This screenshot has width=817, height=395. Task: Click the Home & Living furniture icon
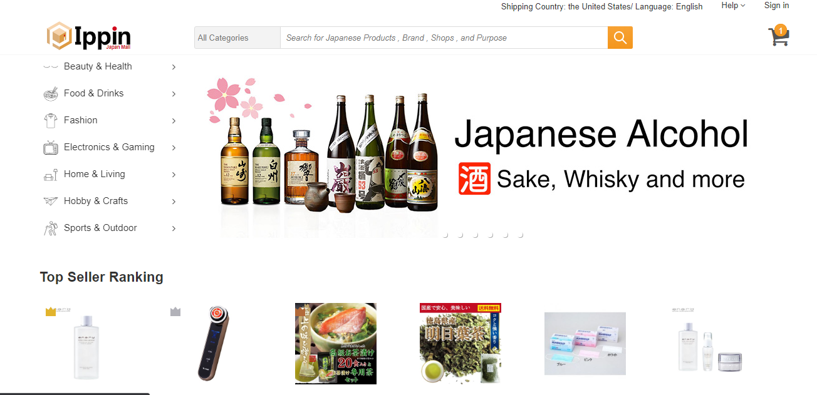tap(51, 175)
